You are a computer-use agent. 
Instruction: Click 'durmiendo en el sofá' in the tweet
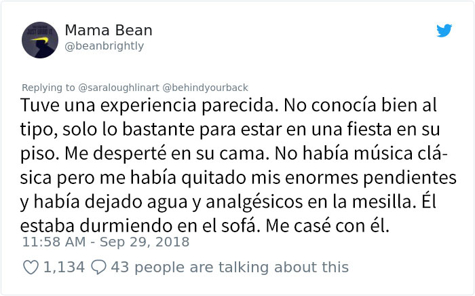point(168,226)
